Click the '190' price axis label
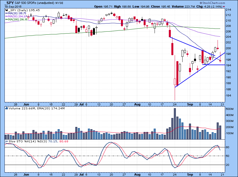The height and width of the screenshot is (177, 238). [x=228, y=77]
